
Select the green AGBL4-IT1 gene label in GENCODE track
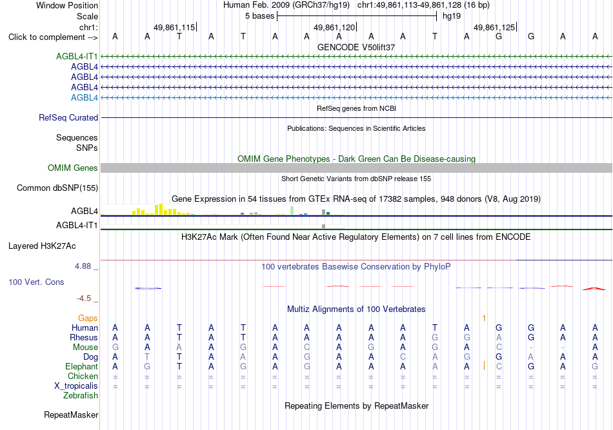click(77, 56)
